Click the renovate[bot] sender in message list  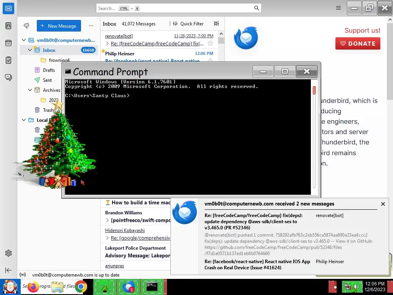(119, 36)
